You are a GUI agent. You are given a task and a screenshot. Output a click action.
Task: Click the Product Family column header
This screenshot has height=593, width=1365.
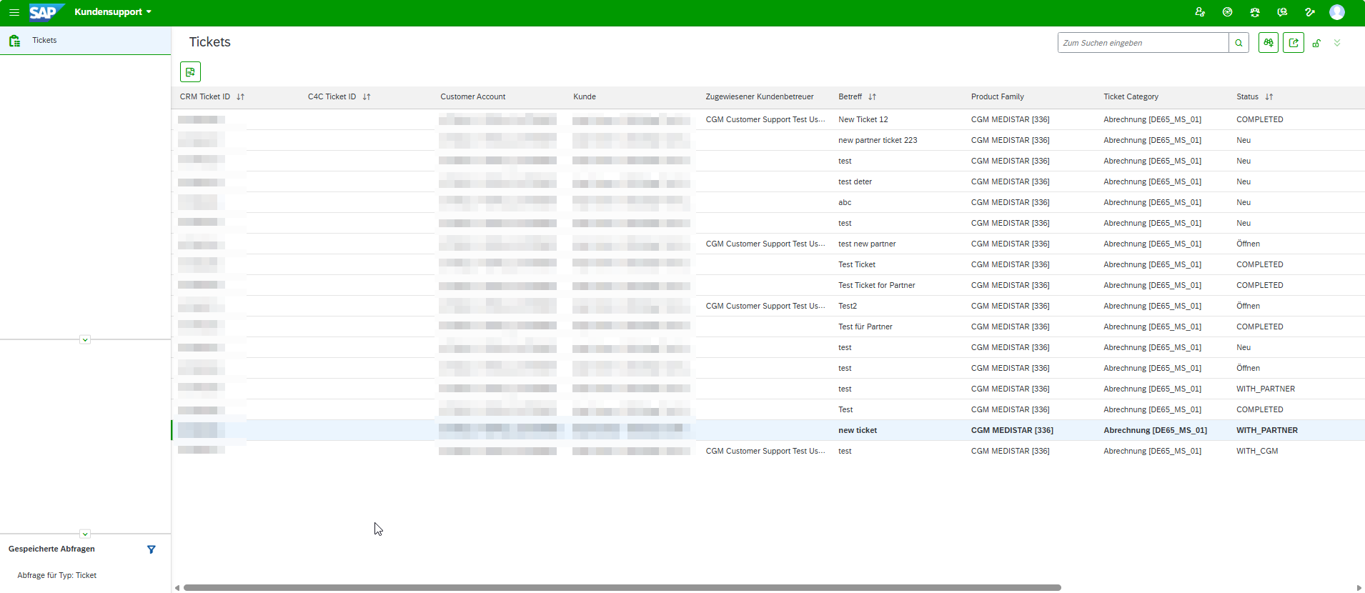point(997,96)
